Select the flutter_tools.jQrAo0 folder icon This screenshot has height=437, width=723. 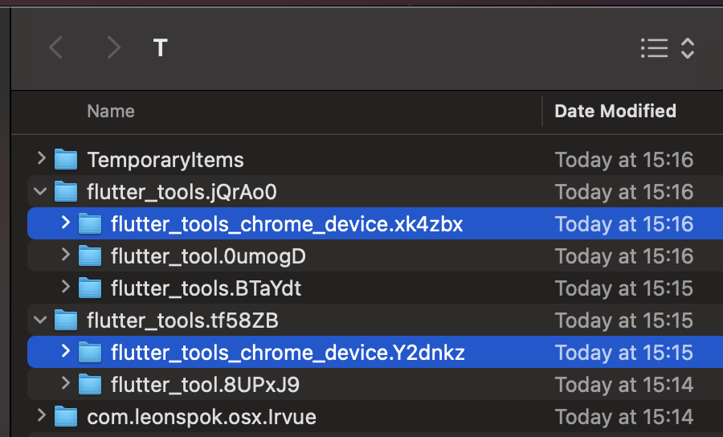point(66,192)
